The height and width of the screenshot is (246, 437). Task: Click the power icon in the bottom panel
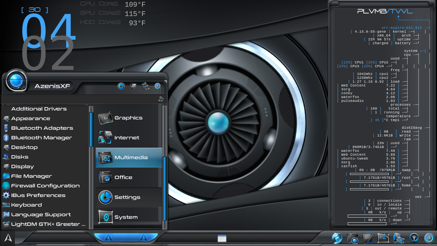pyautogui.click(x=429, y=238)
